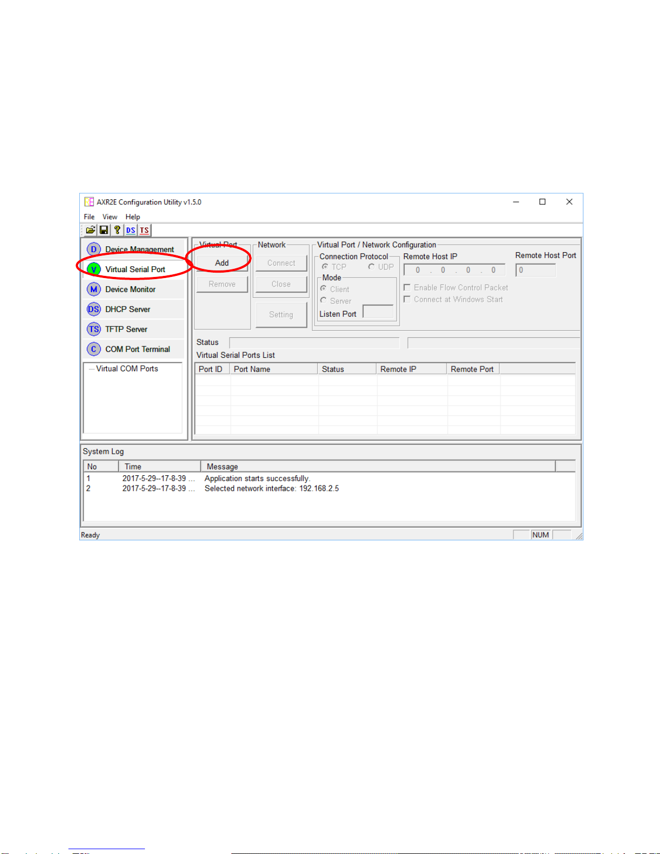Image resolution: width=660 pixels, height=854 pixels.
Task: Click the No column header in System Log
Action: pos(101,467)
